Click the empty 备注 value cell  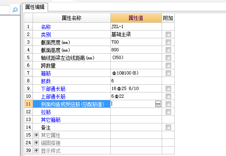(x=136, y=127)
